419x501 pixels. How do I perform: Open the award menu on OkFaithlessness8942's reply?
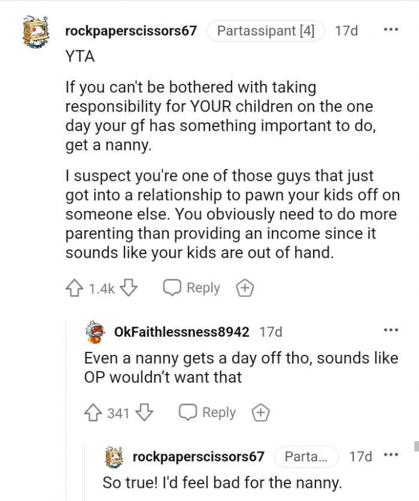pos(261,412)
